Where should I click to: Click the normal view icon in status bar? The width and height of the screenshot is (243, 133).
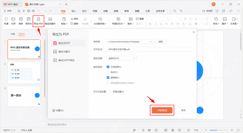(166, 130)
